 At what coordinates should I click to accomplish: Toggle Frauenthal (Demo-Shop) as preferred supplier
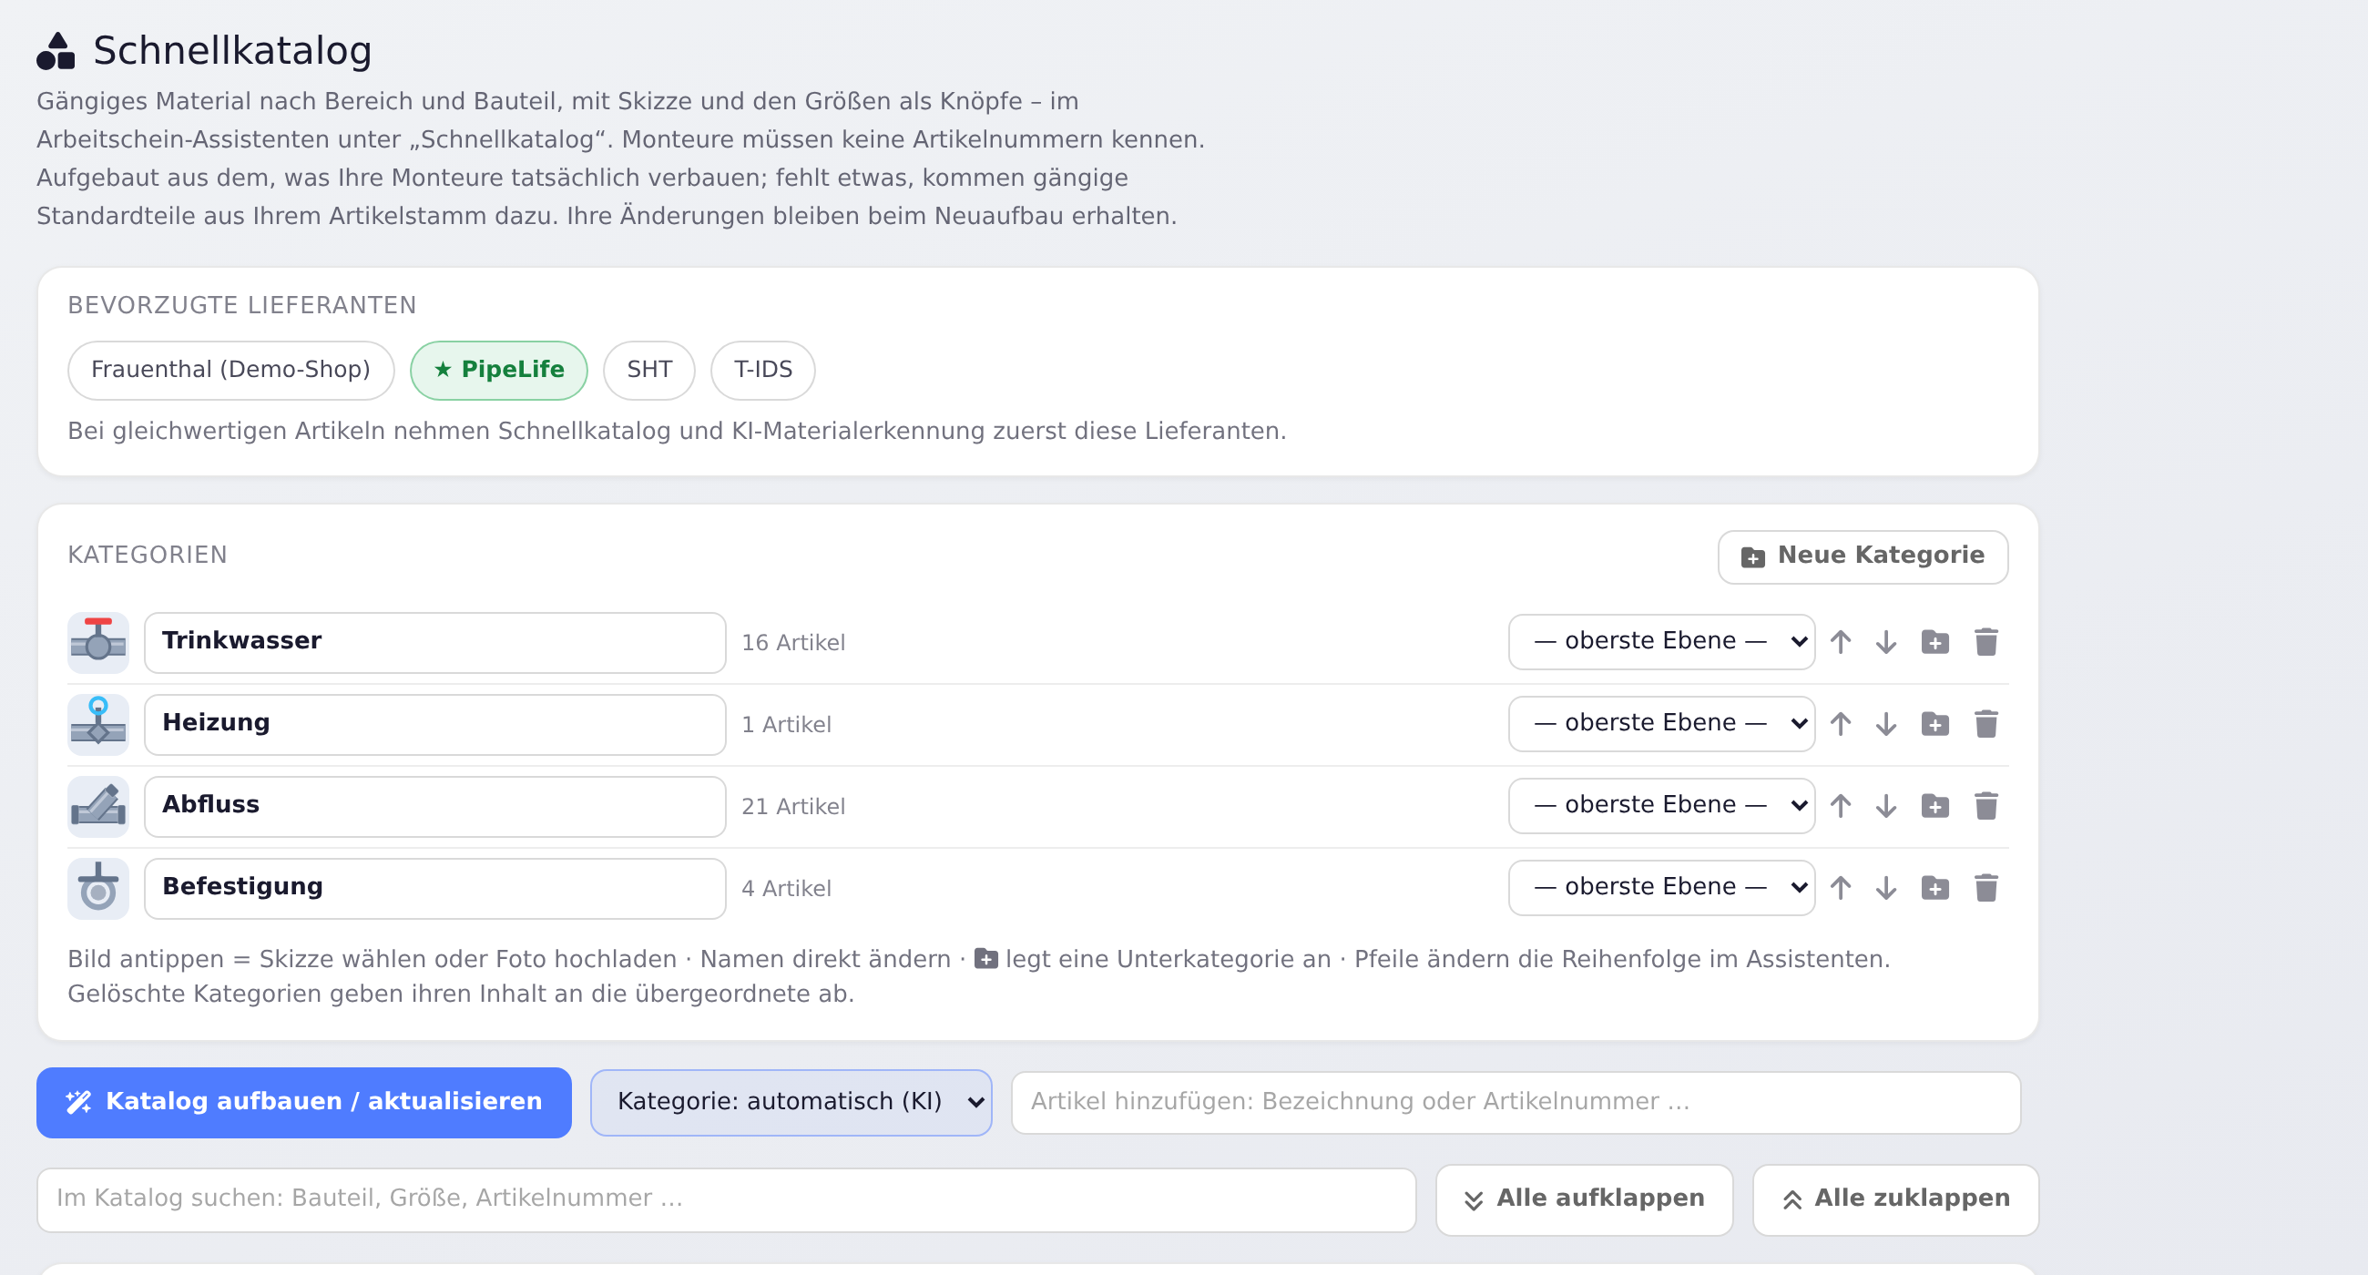click(230, 370)
